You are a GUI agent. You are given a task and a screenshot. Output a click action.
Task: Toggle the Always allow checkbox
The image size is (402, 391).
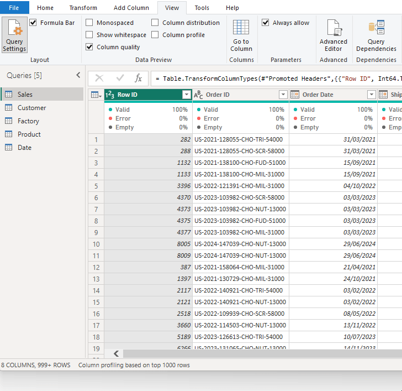point(266,23)
